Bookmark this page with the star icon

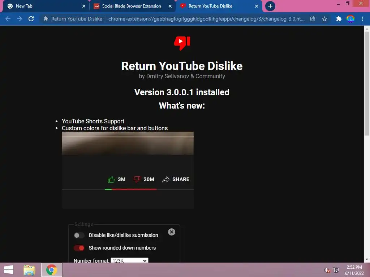coord(324,19)
